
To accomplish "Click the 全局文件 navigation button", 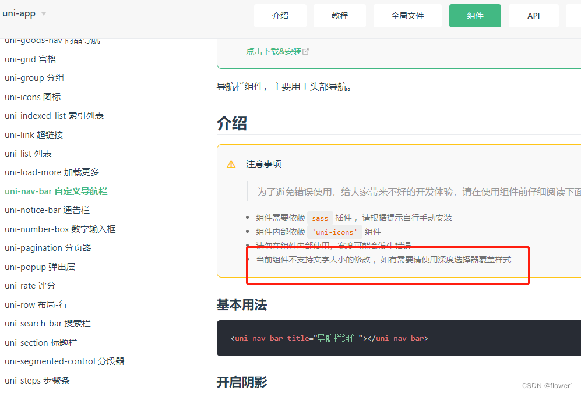I will [407, 16].
